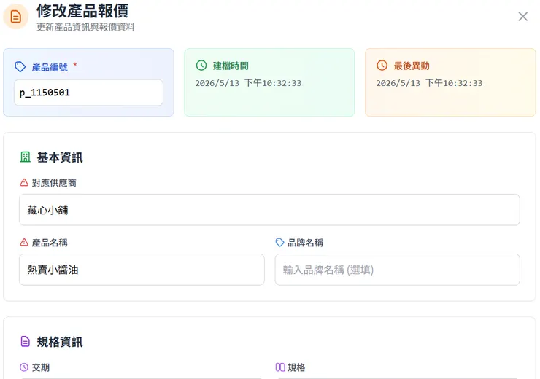Screen dimensions: 540x379
Task: Click the 修改產品報價 title
Action: (x=82, y=11)
